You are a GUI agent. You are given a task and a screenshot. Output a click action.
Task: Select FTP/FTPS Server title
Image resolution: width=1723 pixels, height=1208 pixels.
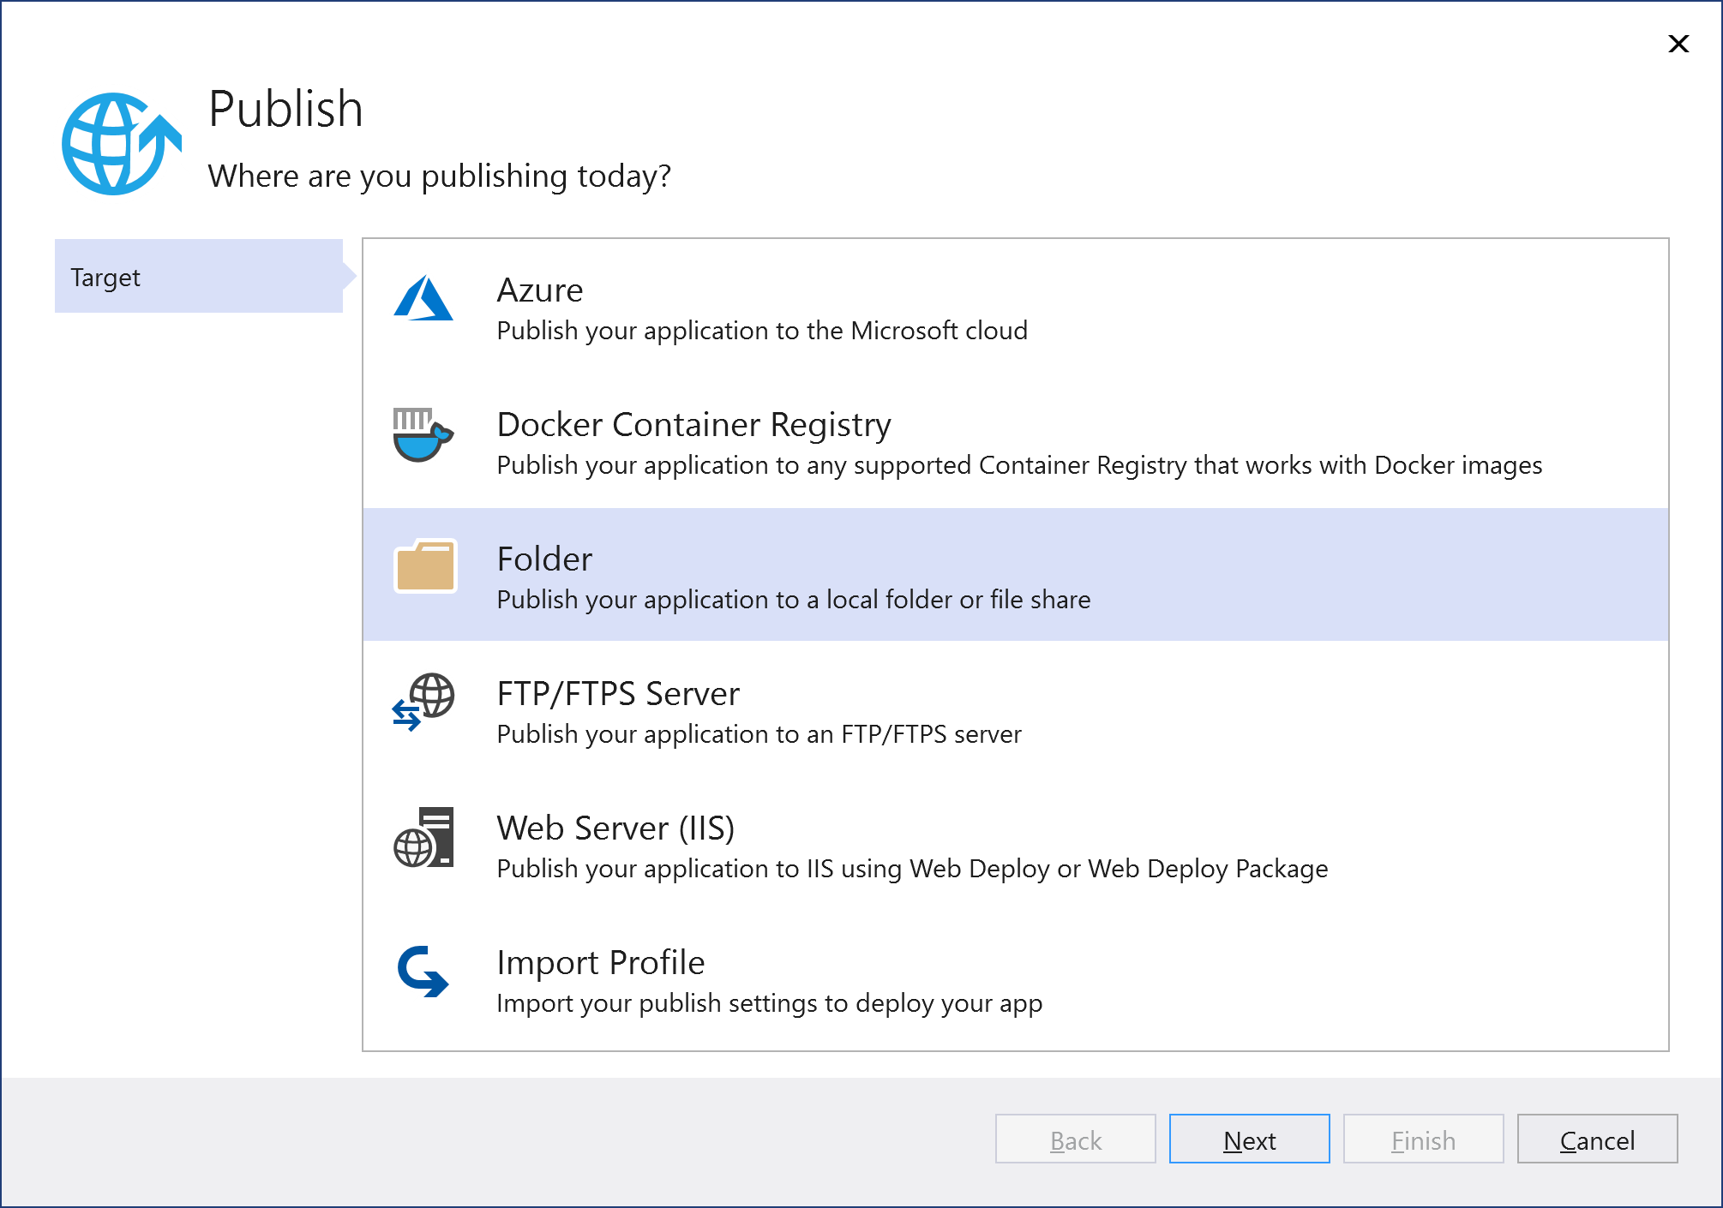click(x=618, y=694)
